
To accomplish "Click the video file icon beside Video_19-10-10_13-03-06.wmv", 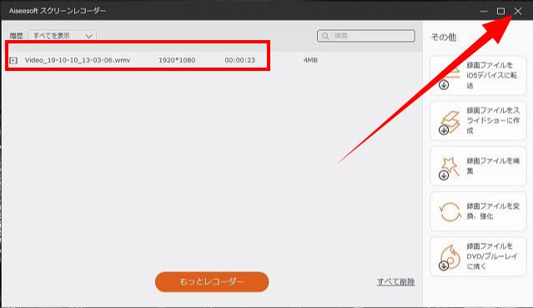I will (13, 61).
